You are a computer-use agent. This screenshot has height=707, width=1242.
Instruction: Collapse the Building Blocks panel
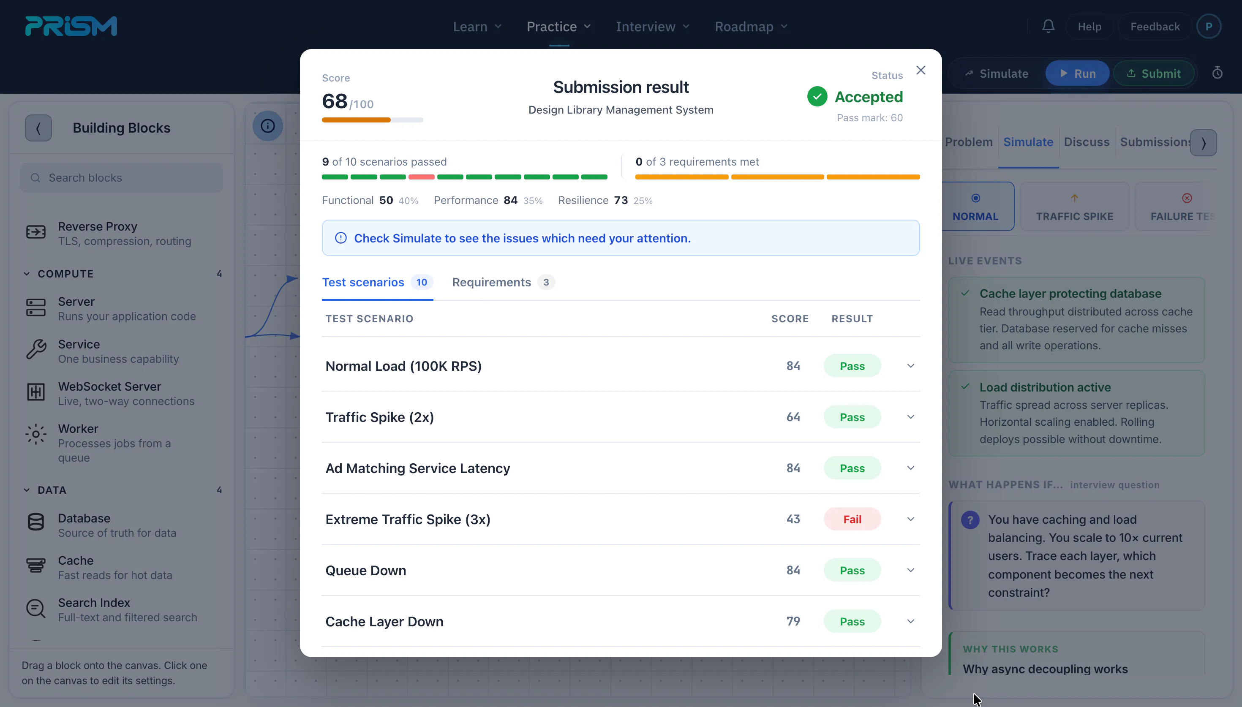[38, 128]
